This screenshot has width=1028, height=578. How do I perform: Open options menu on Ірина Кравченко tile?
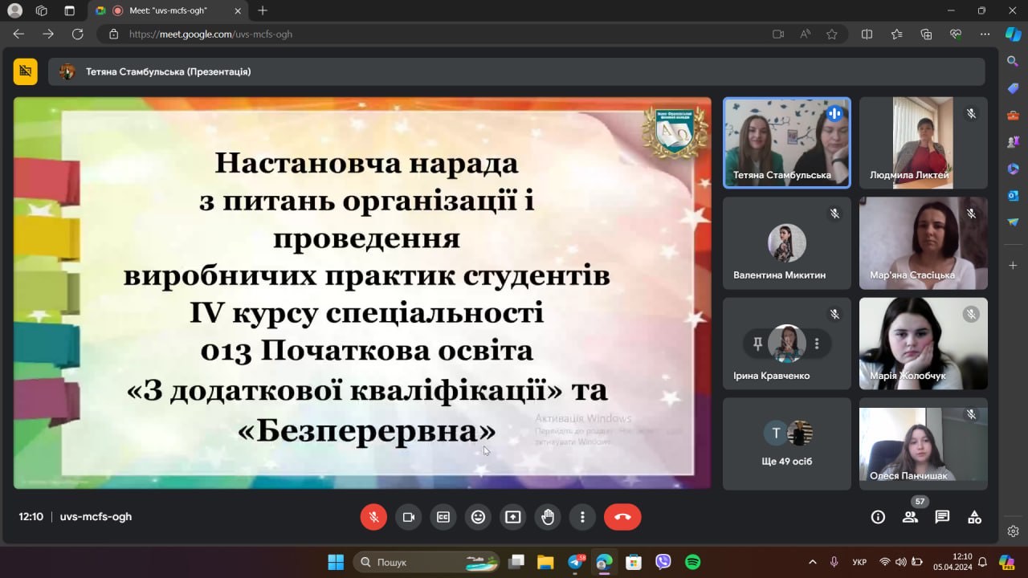coord(817,344)
